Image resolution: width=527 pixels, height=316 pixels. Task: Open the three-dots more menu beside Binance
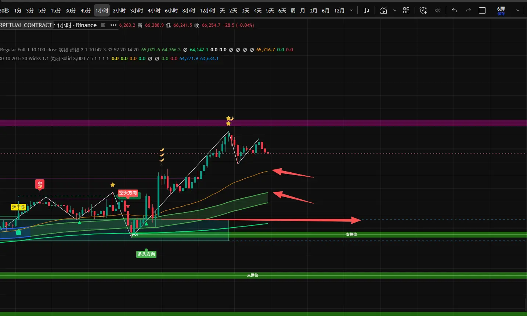pyautogui.click(x=113, y=25)
